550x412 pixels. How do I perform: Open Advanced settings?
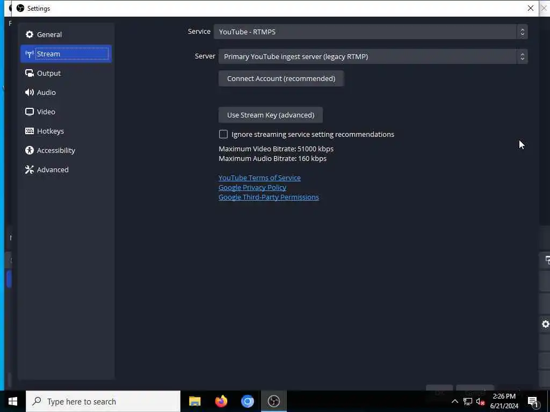(66, 169)
